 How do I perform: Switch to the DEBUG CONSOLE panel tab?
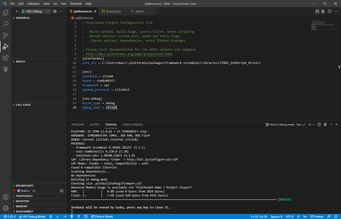132,124
